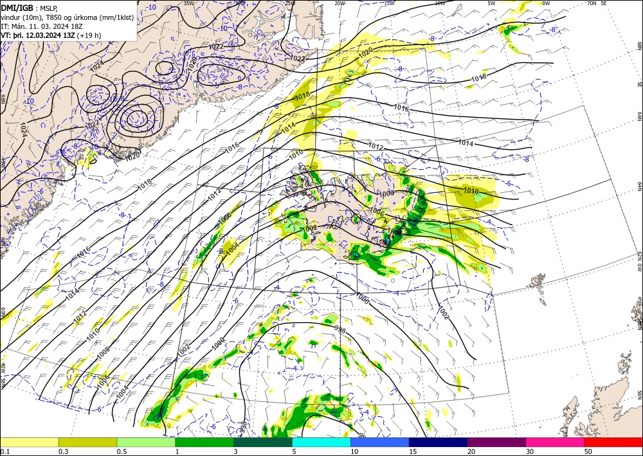Screen dimensions: 643x456
Task: Choose the purple 20–30 legend swatch
Action: pyautogui.click(x=496, y=442)
